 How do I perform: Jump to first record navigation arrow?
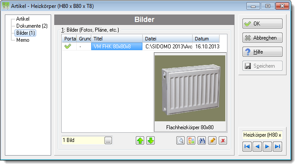click(x=247, y=146)
